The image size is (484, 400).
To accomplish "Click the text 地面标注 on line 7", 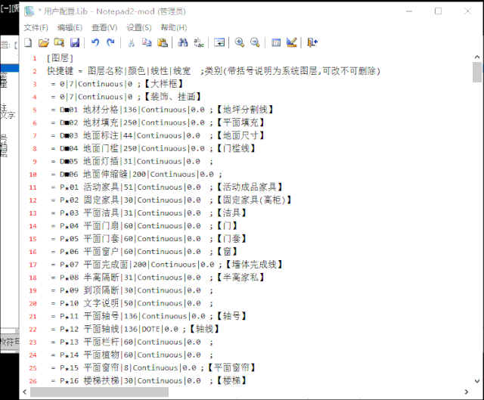I will 101,135.
